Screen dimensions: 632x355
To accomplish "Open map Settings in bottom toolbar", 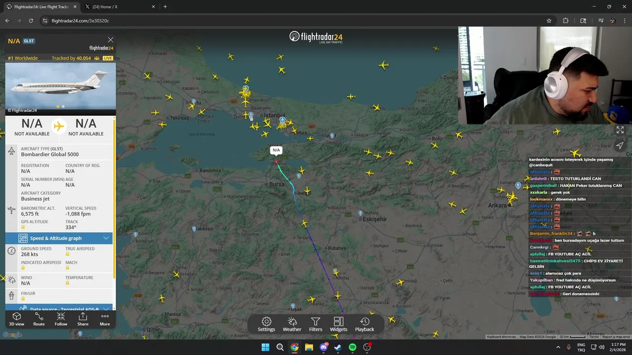I will pyautogui.click(x=266, y=324).
